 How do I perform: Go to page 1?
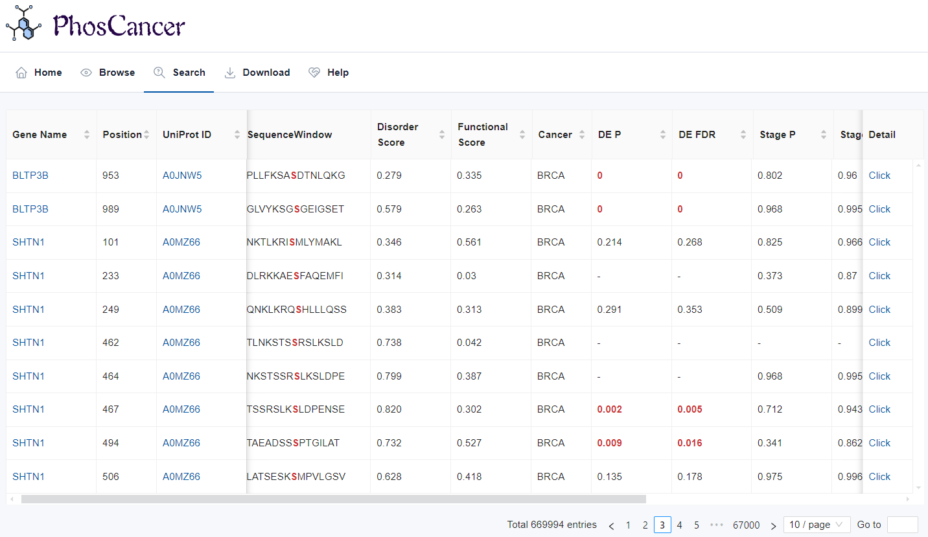coord(628,525)
